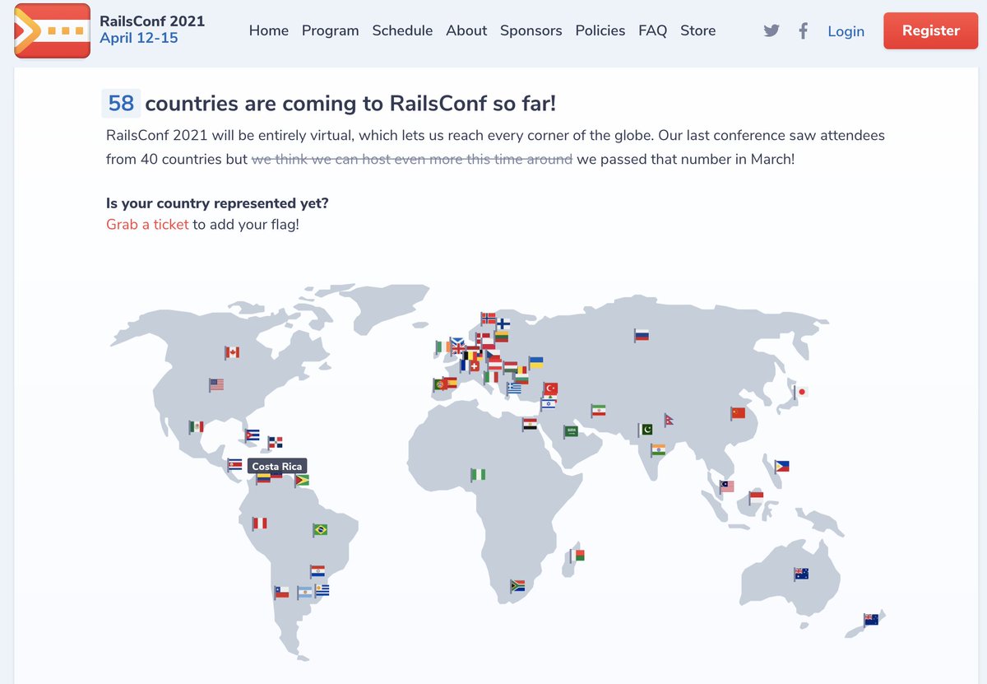Click the Nigeria flag in Africa
This screenshot has height=684, width=987.
[478, 475]
